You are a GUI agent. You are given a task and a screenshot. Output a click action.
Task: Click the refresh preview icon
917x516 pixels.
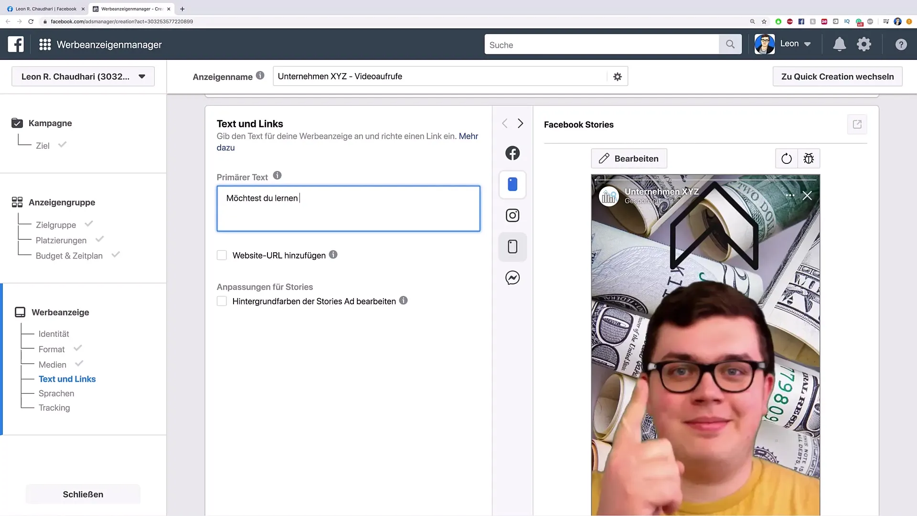786,159
